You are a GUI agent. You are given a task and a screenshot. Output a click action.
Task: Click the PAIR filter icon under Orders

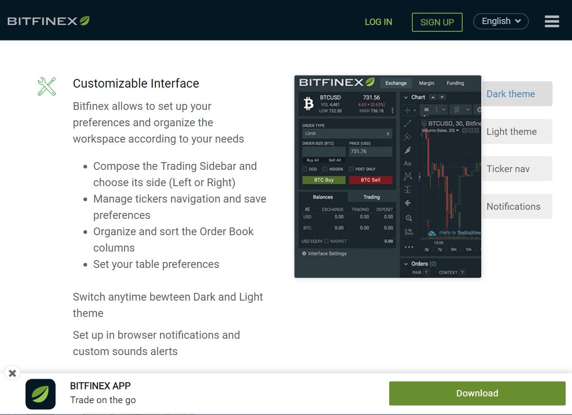426,273
